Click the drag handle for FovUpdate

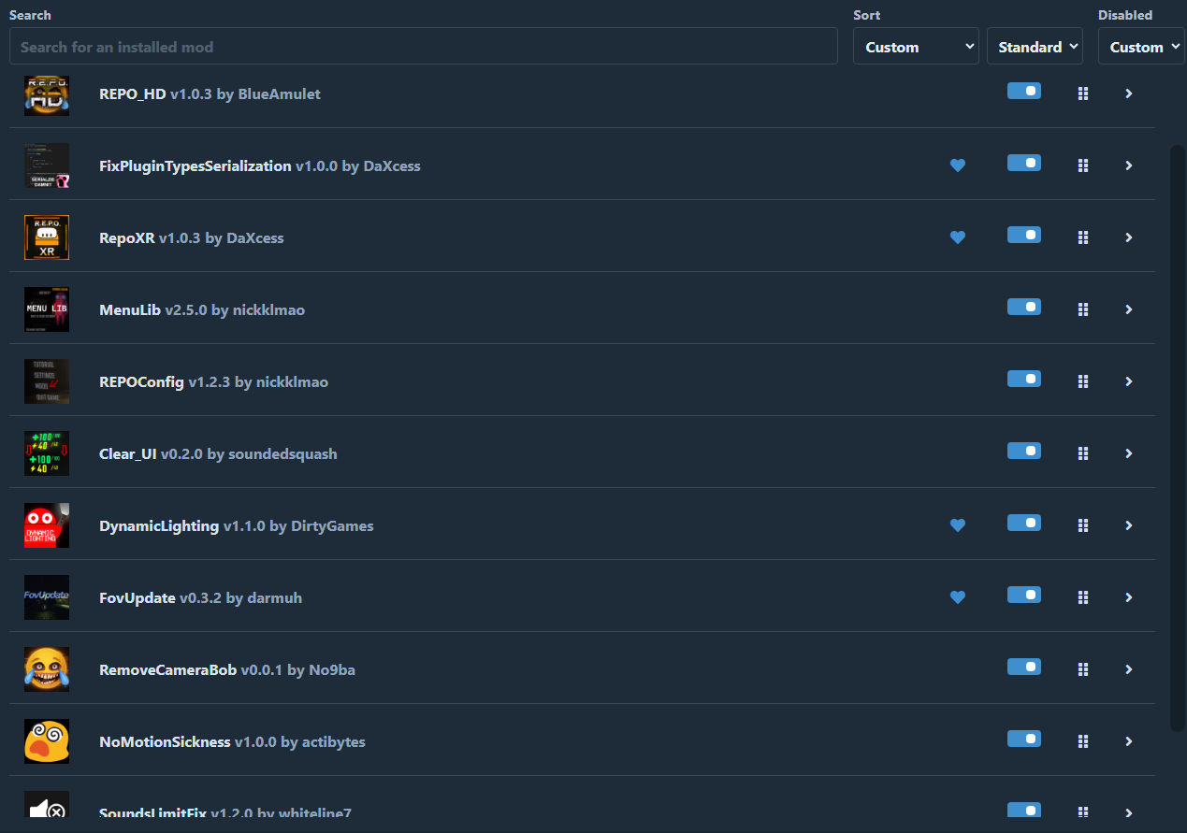(1083, 597)
